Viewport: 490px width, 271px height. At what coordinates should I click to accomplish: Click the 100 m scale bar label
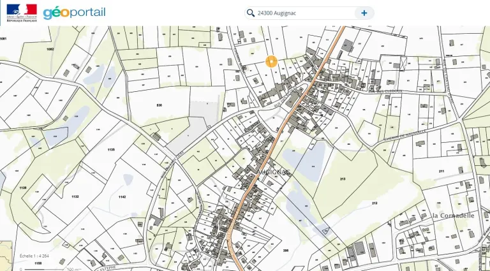click(x=73, y=269)
